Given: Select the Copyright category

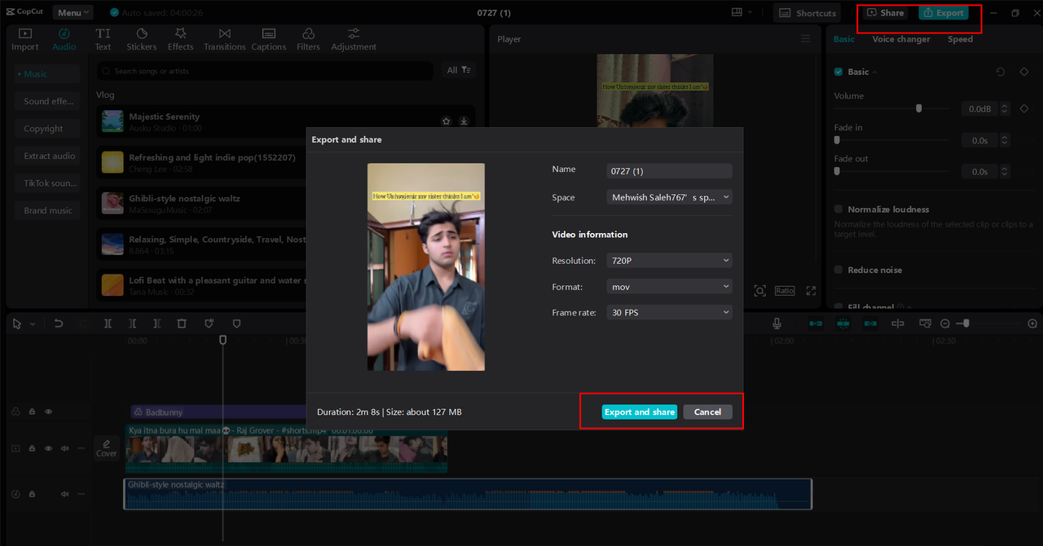Looking at the screenshot, I should (48, 129).
